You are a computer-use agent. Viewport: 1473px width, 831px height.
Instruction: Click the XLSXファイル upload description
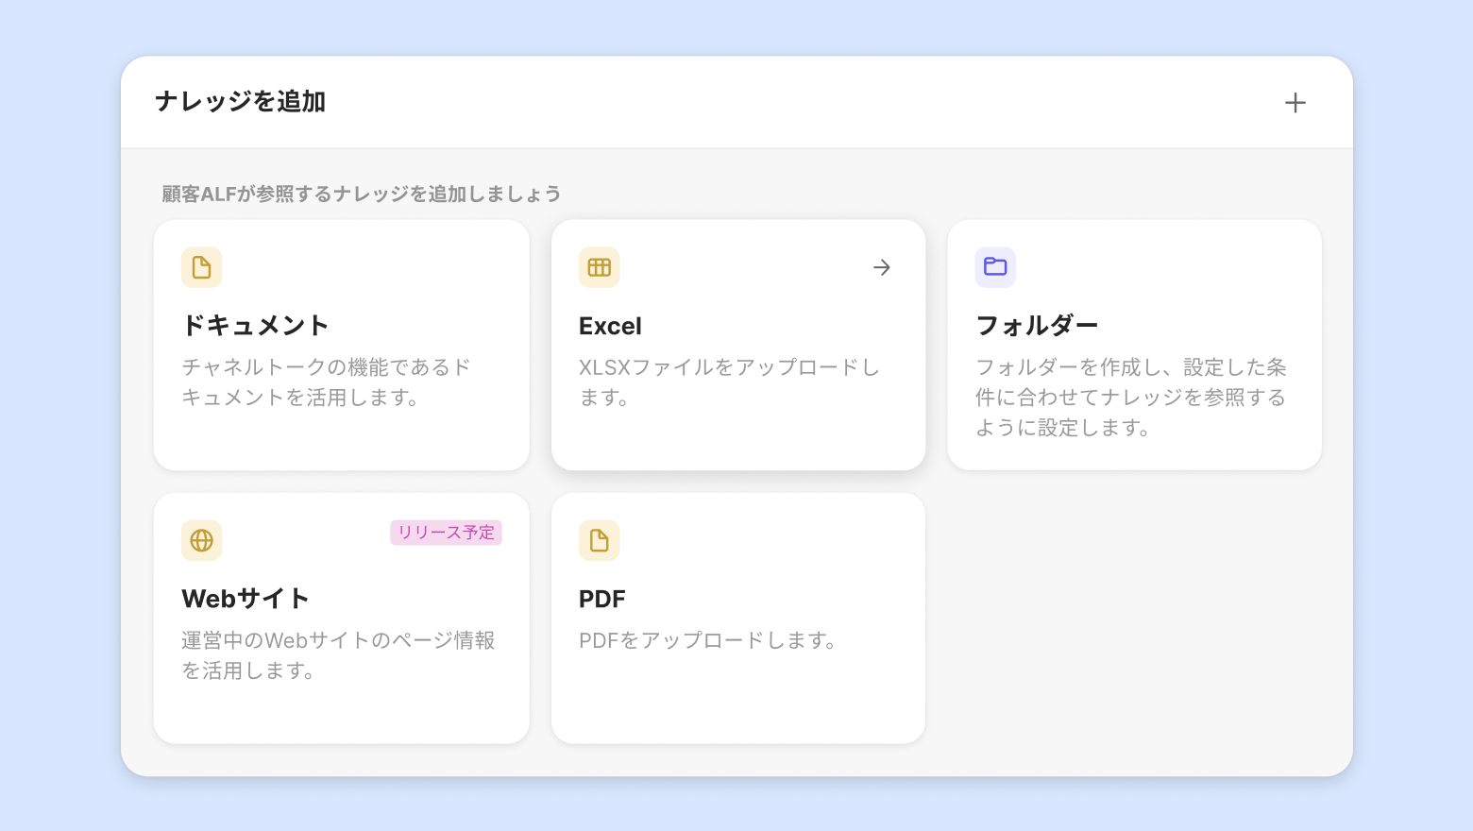point(729,382)
